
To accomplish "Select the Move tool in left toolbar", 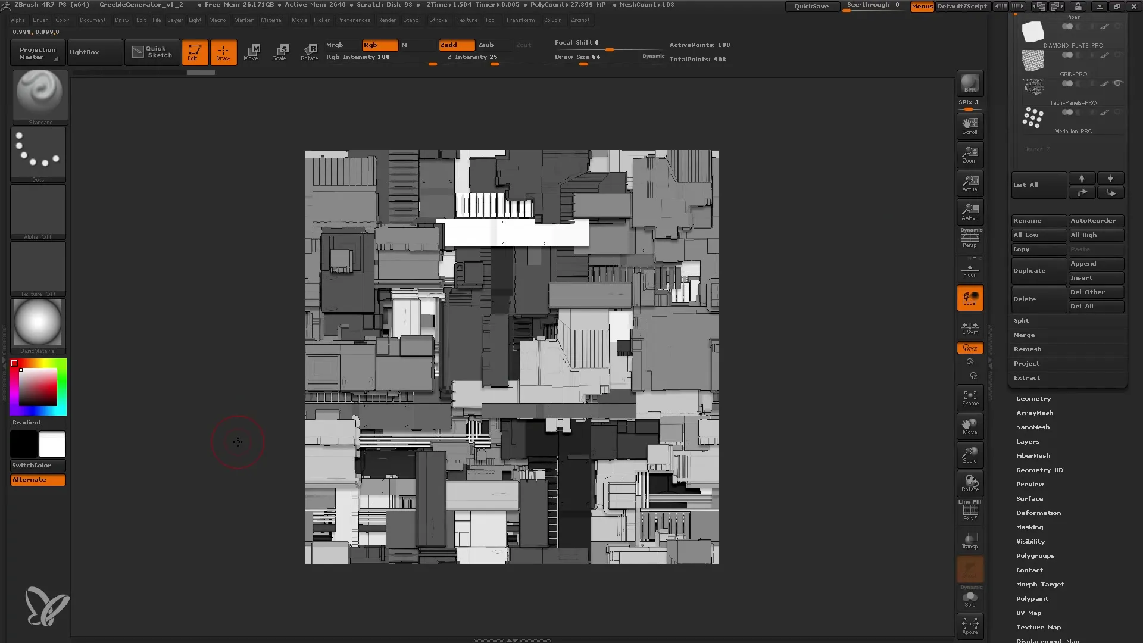I will point(251,51).
